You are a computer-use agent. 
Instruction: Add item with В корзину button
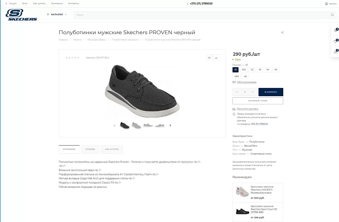(x=271, y=92)
